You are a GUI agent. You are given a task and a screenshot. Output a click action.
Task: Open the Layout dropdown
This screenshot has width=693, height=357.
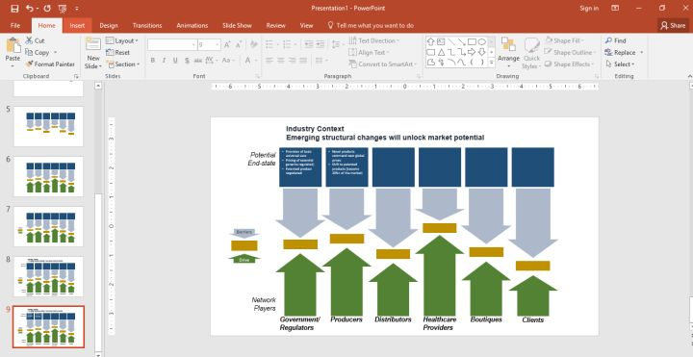coord(122,40)
